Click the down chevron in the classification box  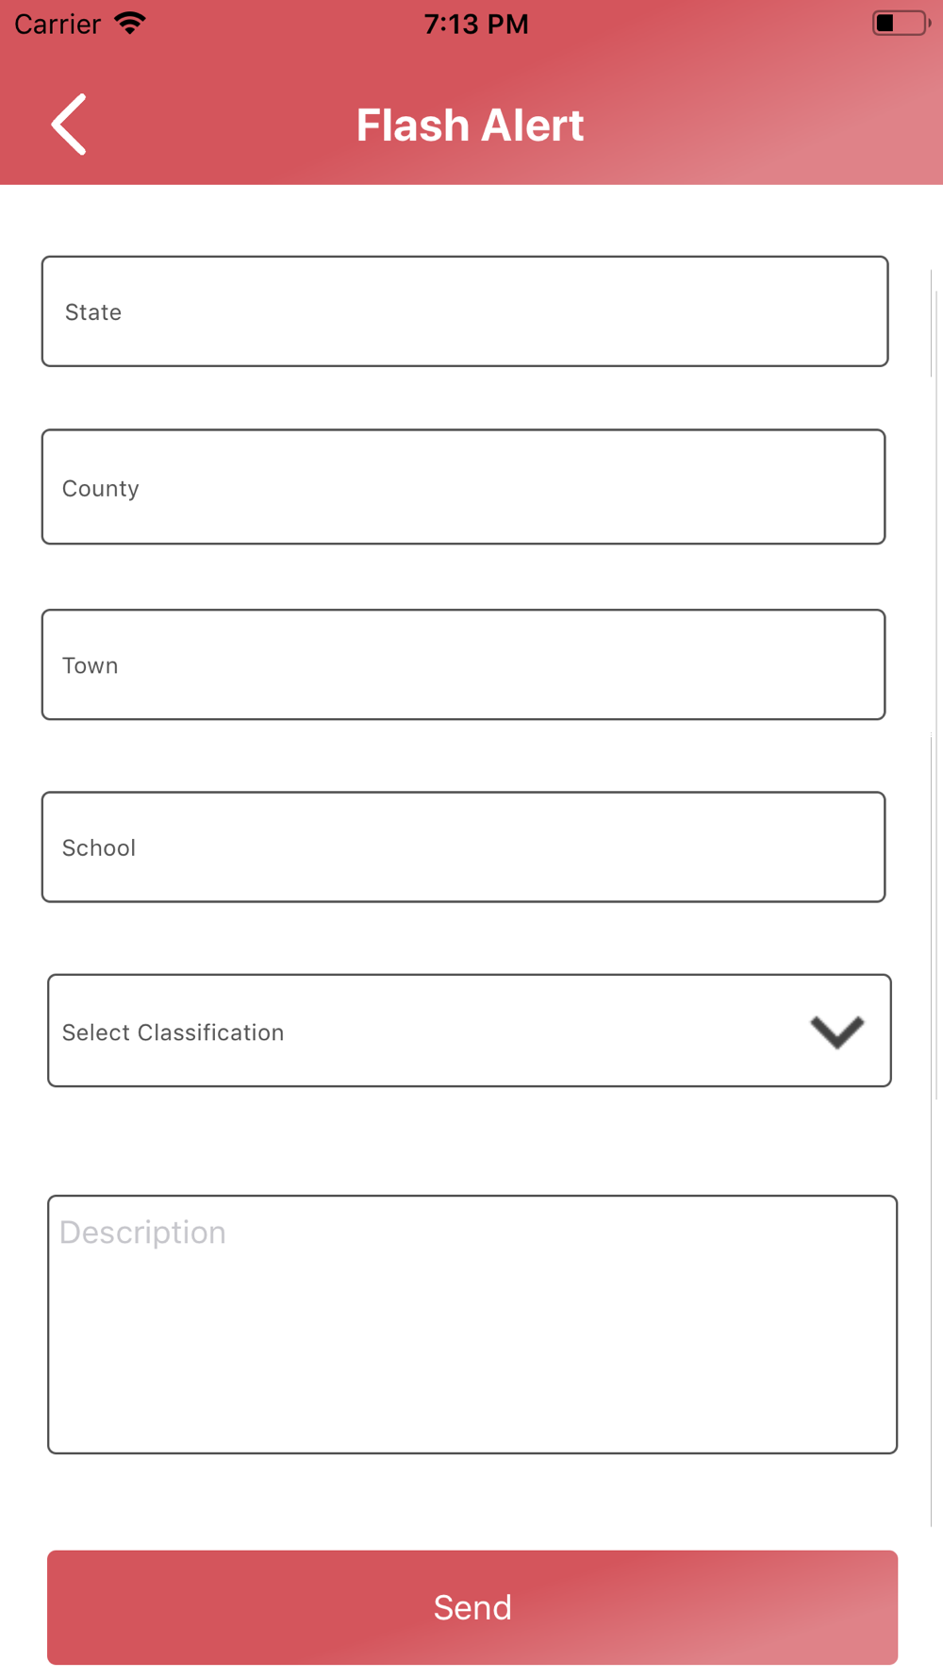pyautogui.click(x=837, y=1032)
